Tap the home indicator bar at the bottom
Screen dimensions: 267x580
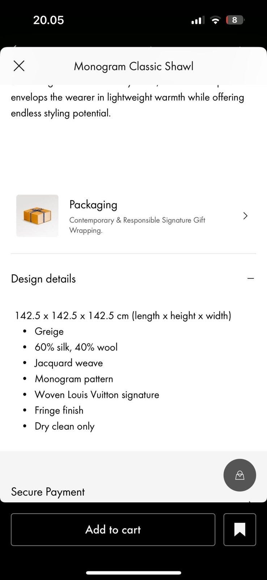133,573
